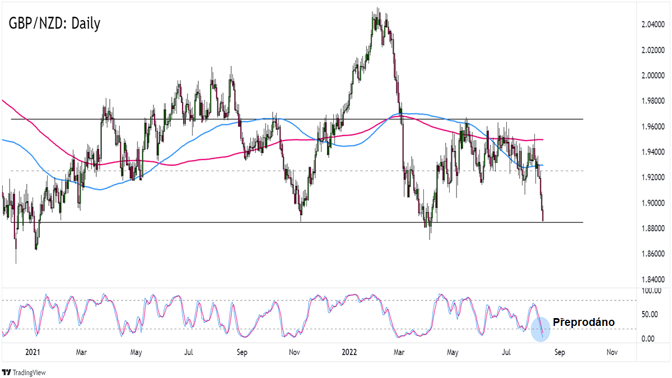This screenshot has height=378, width=672.
Task: Click the 1.84000 price label
Action: 654,279
